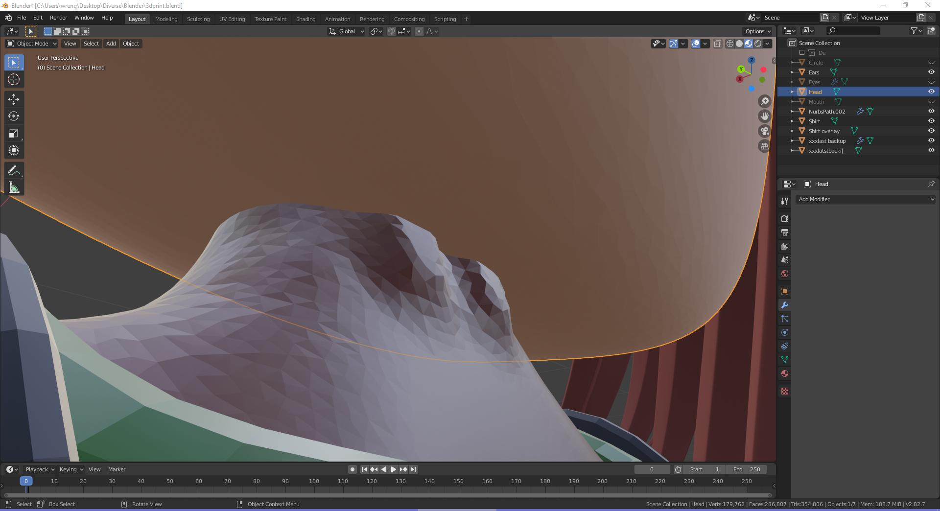
Task: Switch to the Shading workspace tab
Action: click(x=305, y=19)
